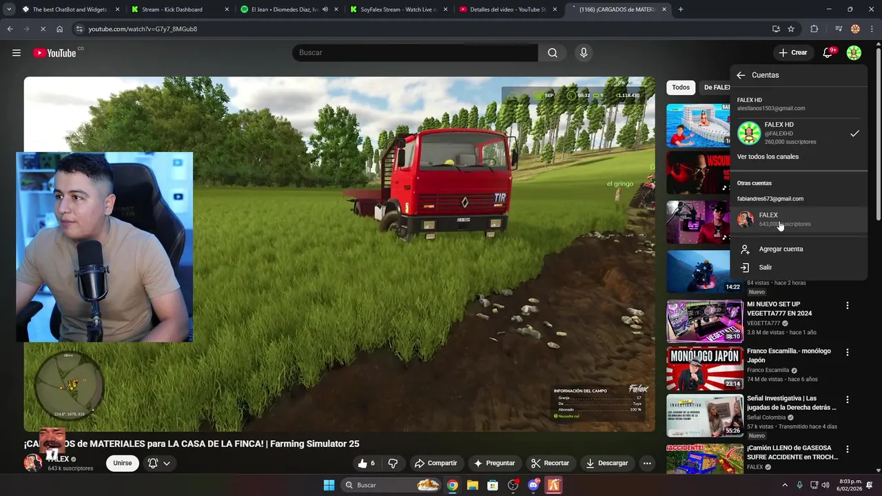
Task: Click the main video player
Action: [339, 254]
